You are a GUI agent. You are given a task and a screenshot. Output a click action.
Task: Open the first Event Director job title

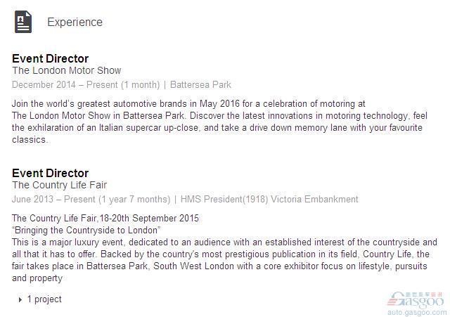point(50,58)
